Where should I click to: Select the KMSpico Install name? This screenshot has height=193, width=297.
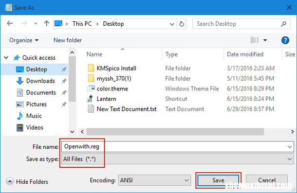point(116,69)
